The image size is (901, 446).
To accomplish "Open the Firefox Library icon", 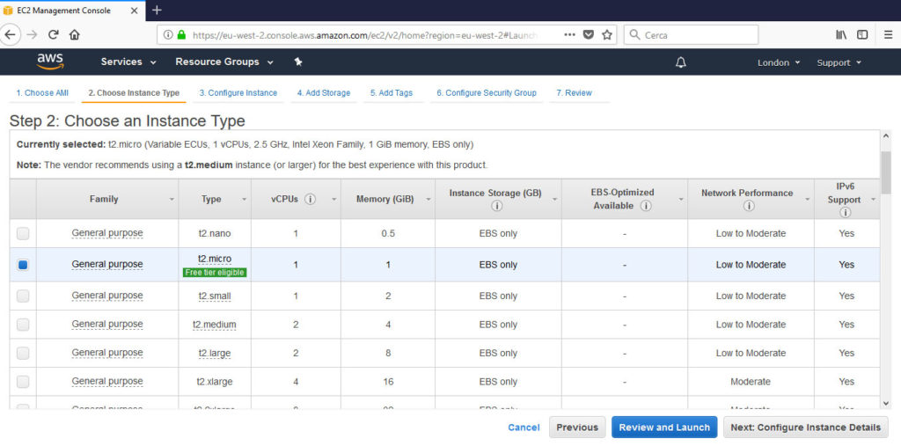I will click(x=841, y=35).
